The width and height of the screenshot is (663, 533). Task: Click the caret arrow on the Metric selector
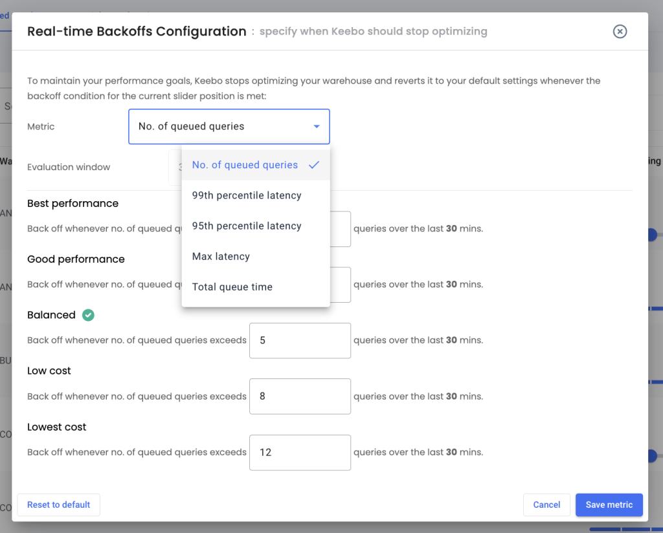pos(317,126)
